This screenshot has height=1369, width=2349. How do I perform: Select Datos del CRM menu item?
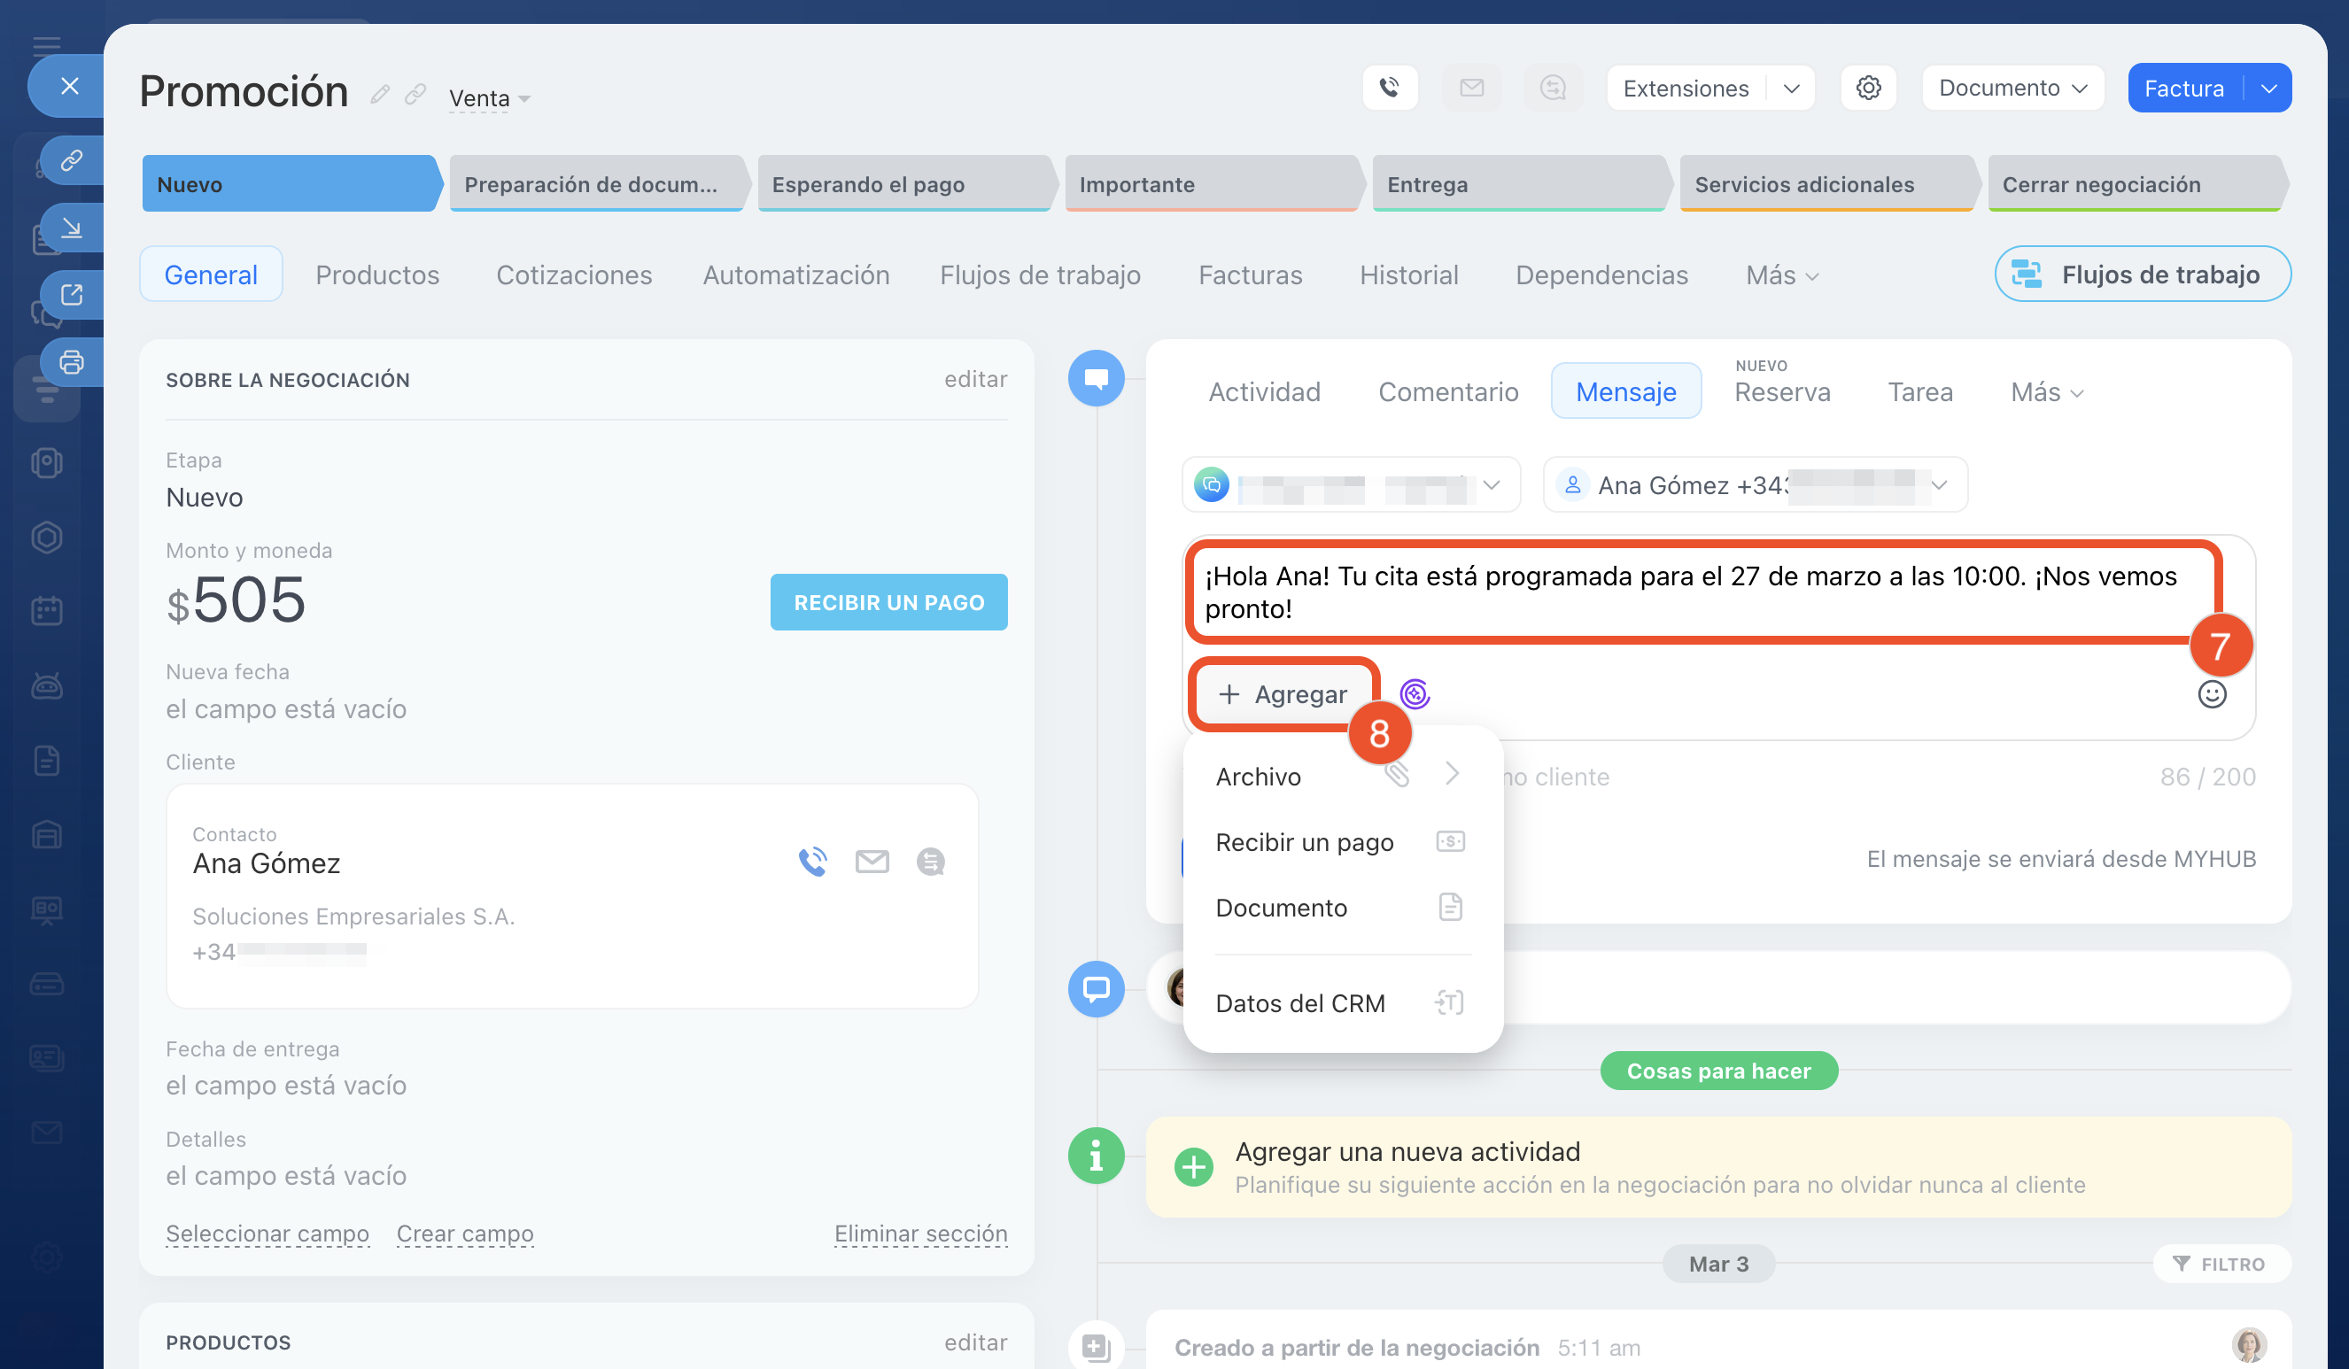tap(1299, 1002)
